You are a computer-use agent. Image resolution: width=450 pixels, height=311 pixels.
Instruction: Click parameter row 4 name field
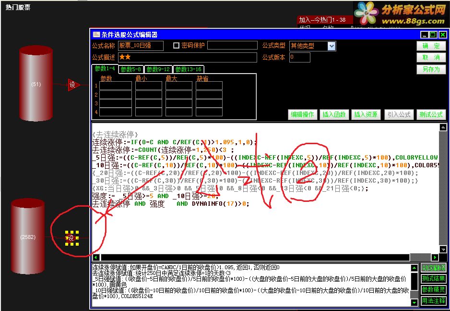click(116, 112)
